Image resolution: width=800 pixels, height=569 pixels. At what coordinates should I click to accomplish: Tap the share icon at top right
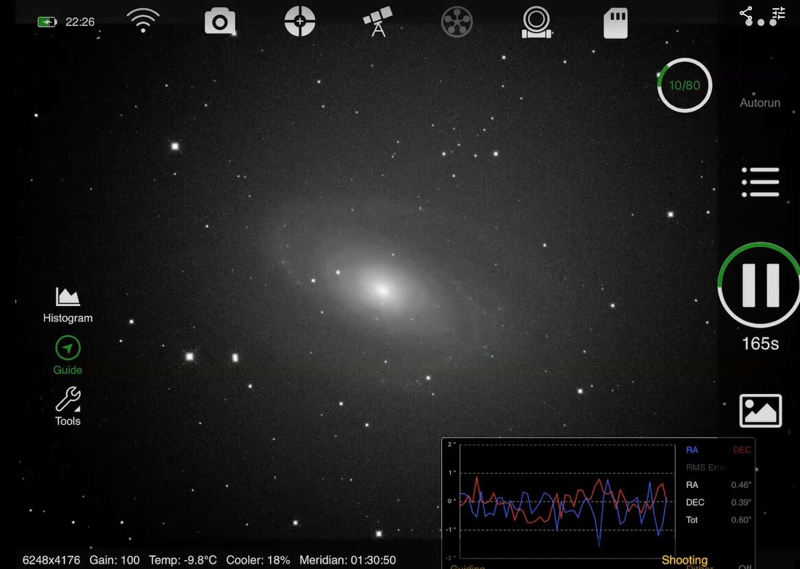point(746,13)
